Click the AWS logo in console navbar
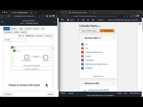The height and width of the screenshot is (107, 143). point(62,20)
